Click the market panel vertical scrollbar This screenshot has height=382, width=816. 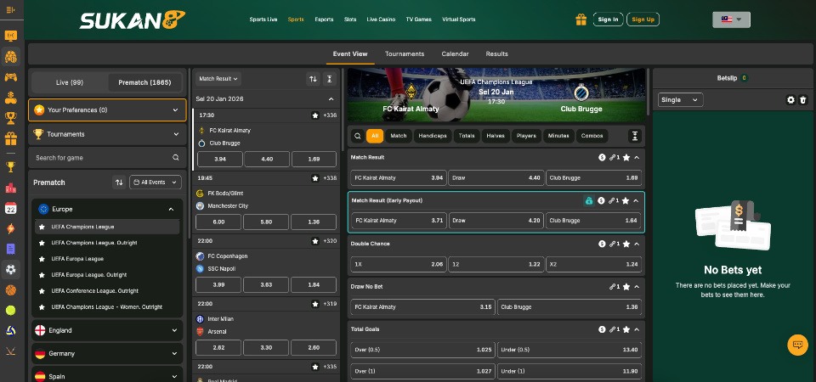[x=648, y=93]
